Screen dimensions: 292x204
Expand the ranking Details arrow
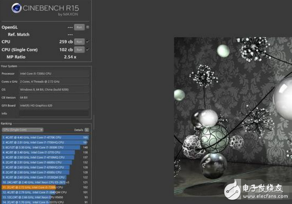coord(86,130)
